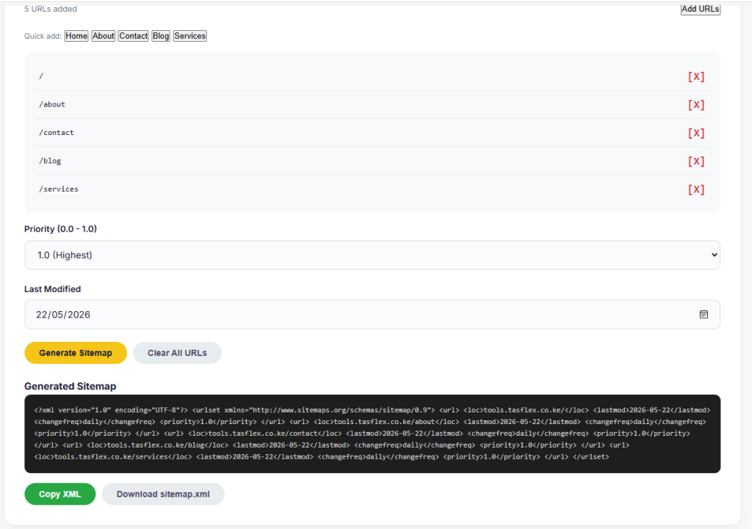Click the 'Quick add:' label

(x=43, y=36)
